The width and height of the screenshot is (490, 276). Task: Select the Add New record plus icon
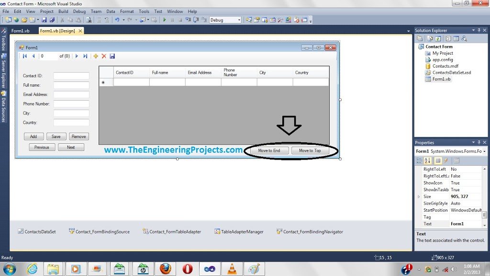pos(96,56)
